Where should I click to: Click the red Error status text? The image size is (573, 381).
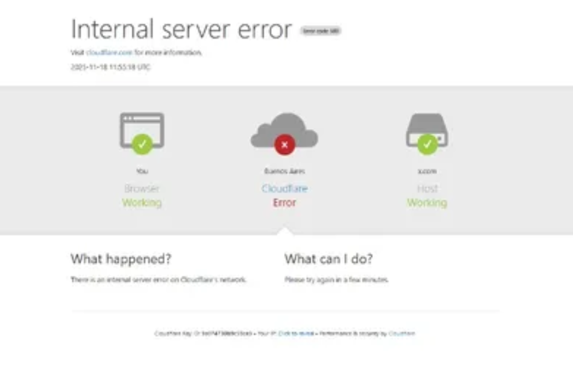285,202
